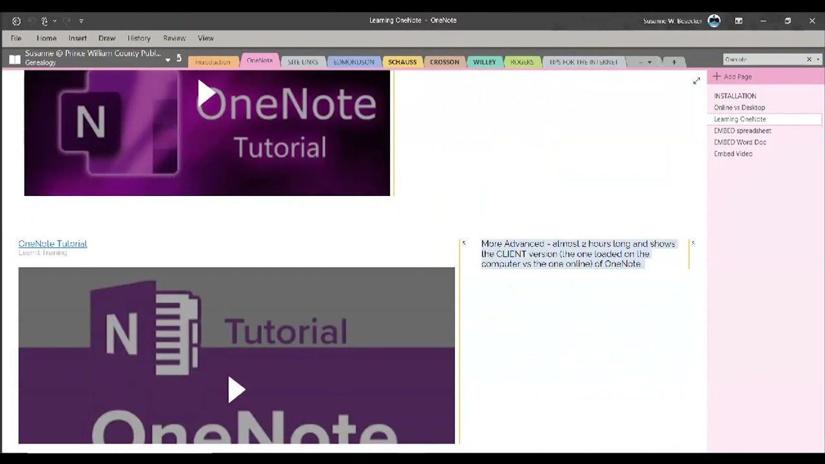Click the Touch/Mouse mode icon
825x464 pixels.
(44, 21)
